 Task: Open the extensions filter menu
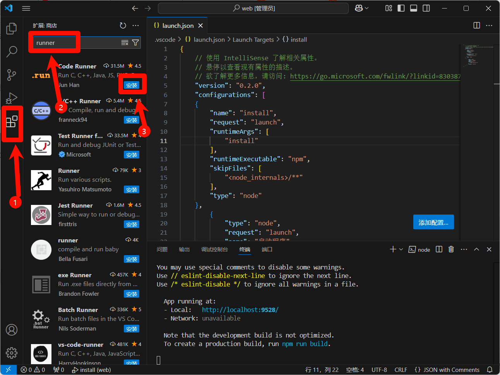(135, 43)
